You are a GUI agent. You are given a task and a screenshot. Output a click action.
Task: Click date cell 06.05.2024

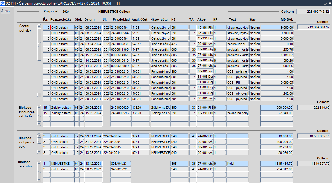[x=93, y=49]
